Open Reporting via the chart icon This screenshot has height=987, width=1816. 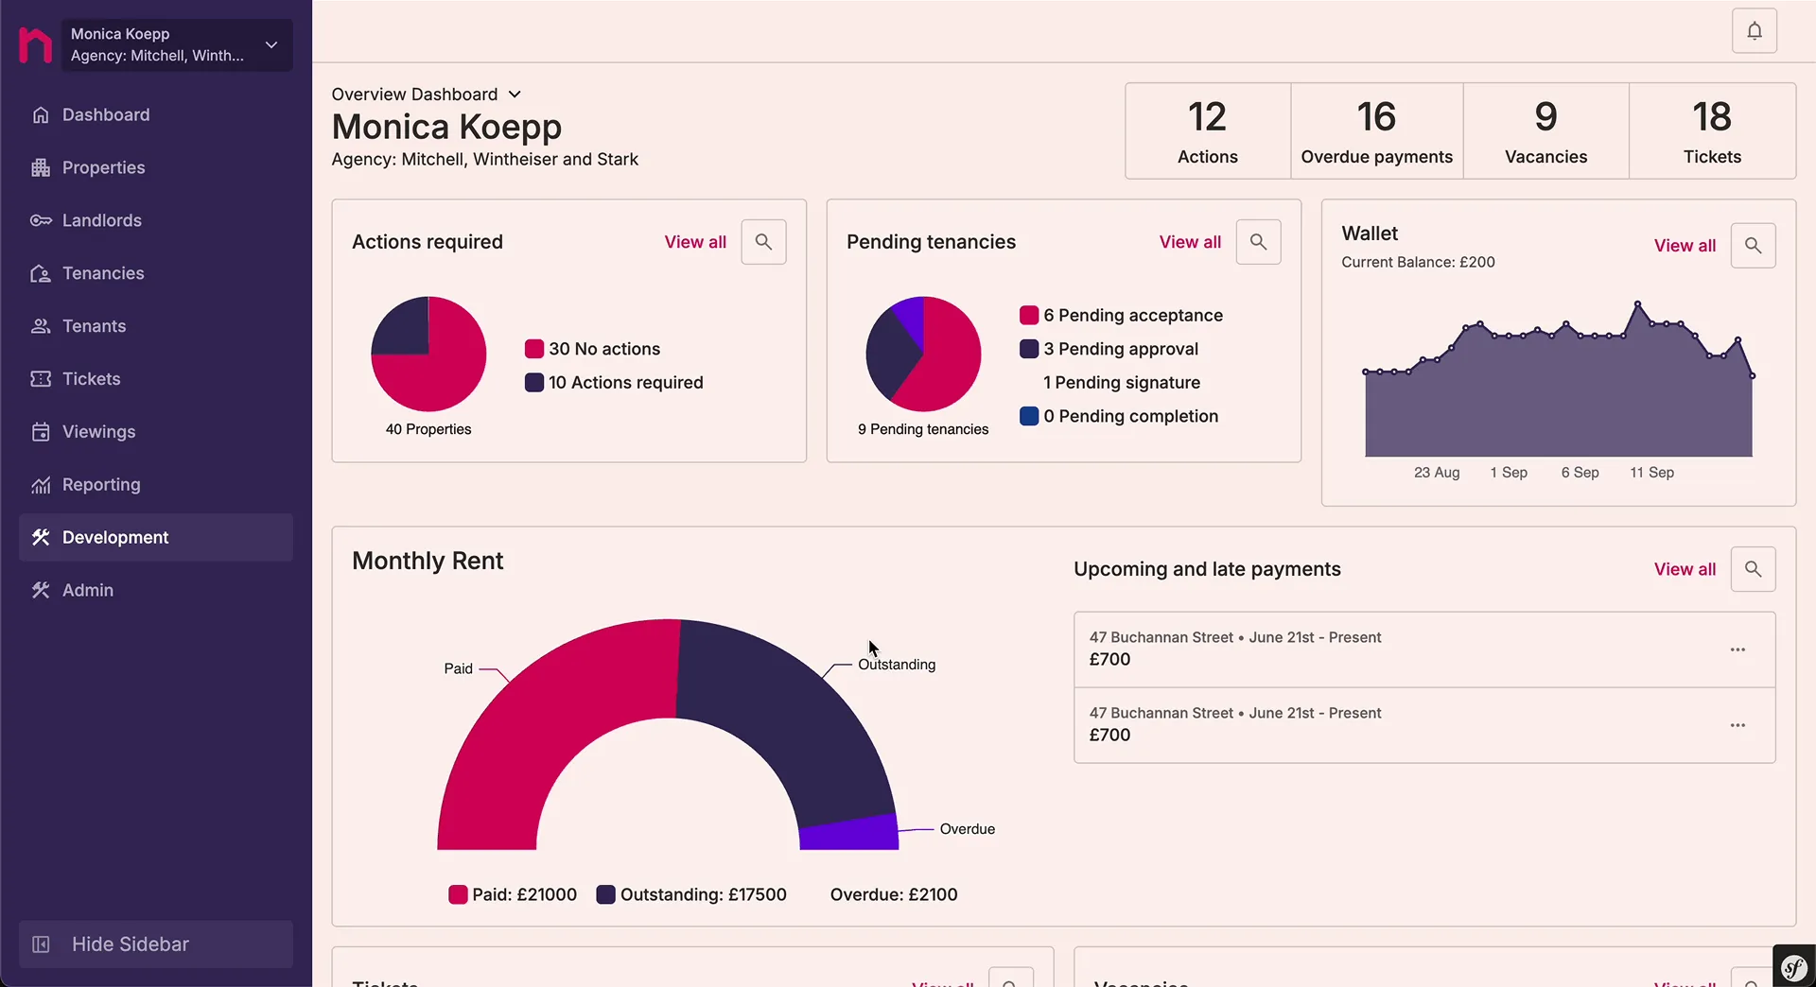[40, 485]
